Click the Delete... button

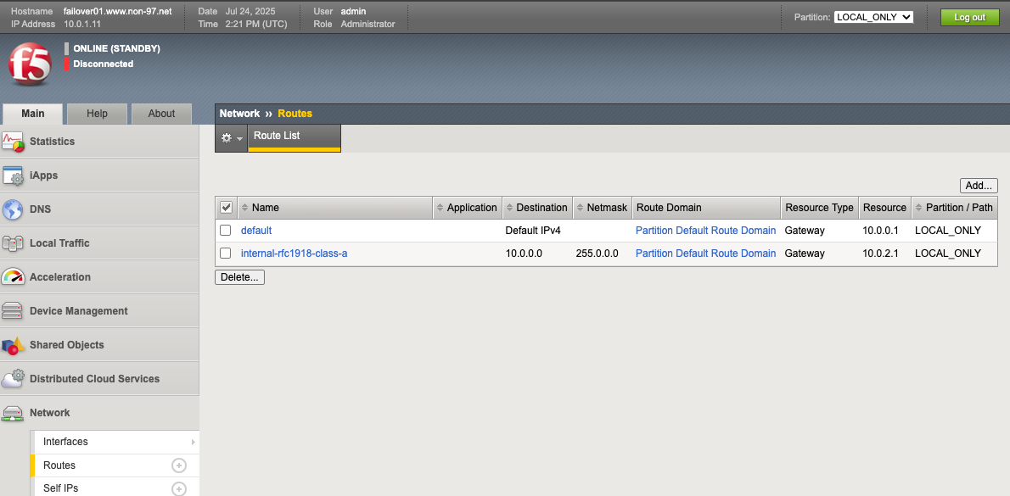pyautogui.click(x=239, y=277)
